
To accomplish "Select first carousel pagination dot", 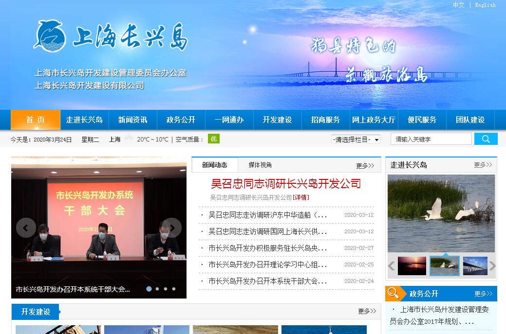I will coord(149,289).
